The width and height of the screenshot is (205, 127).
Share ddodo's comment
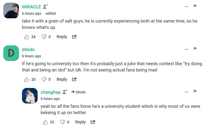(x=74, y=80)
